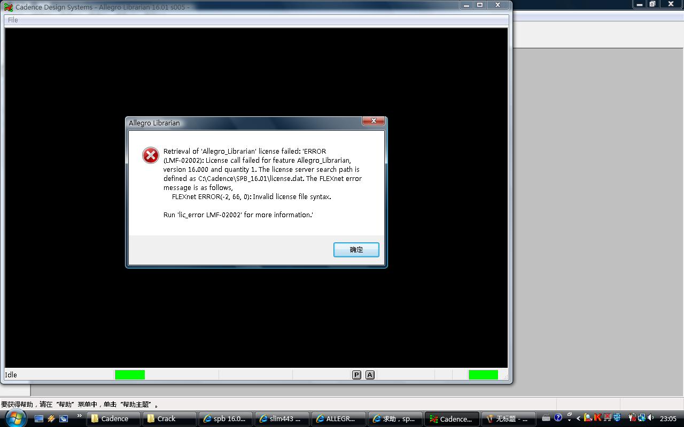Click the left green status indicator
Image resolution: width=684 pixels, height=427 pixels.
(130, 375)
